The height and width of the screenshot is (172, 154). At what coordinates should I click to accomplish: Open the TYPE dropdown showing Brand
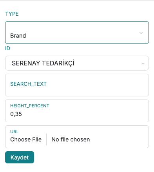(x=77, y=33)
